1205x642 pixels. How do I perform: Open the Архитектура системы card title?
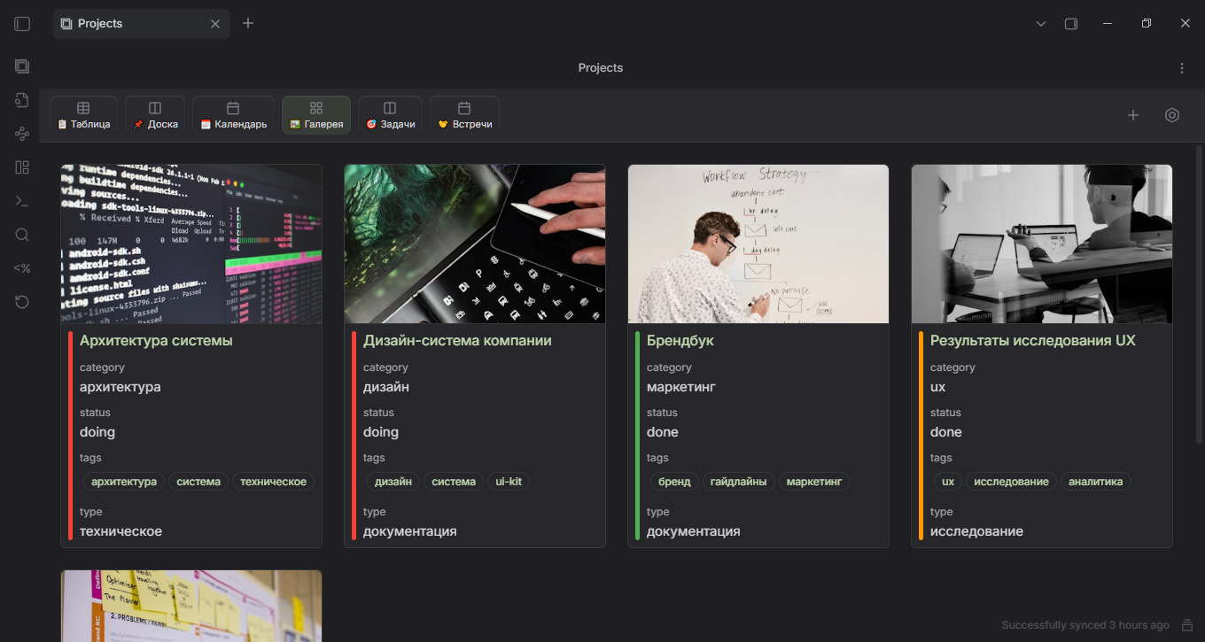pos(156,341)
